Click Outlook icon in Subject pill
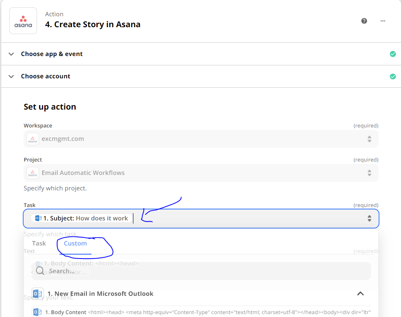 38,218
